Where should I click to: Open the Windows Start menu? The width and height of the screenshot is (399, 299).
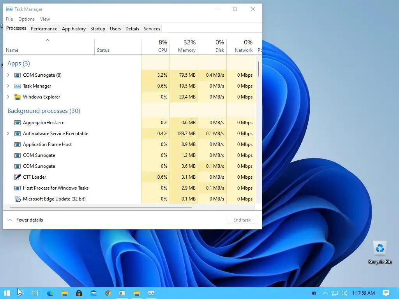[x=7, y=293]
